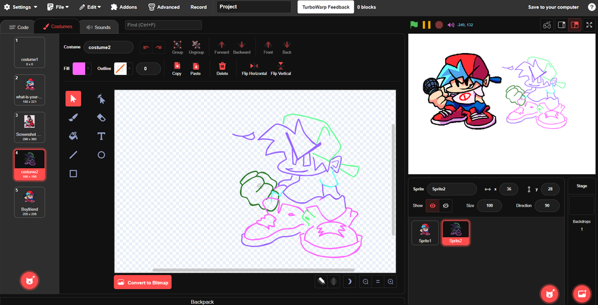
Task: Hide the sprite with crossed-eye icon
Action: point(445,205)
